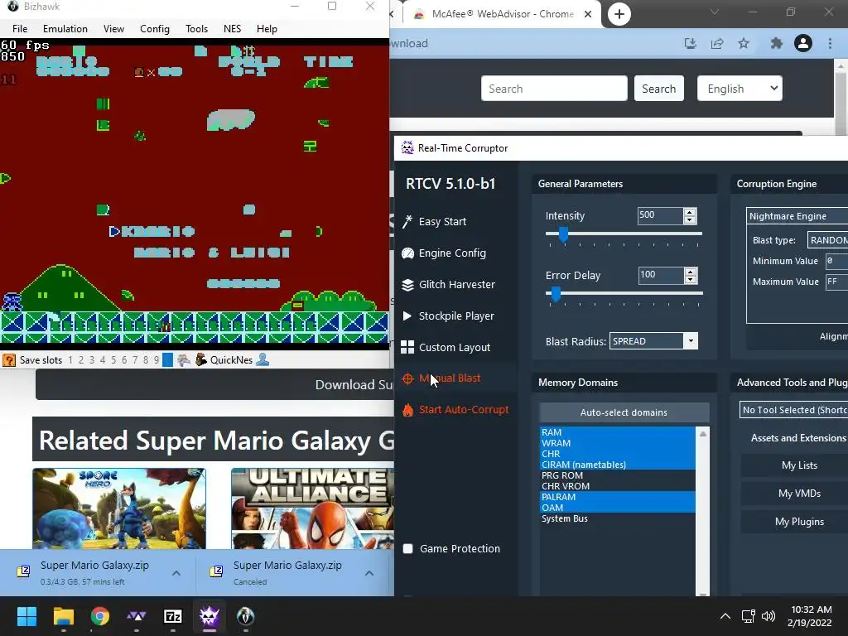
Task: Open My VMDs button
Action: 799,494
